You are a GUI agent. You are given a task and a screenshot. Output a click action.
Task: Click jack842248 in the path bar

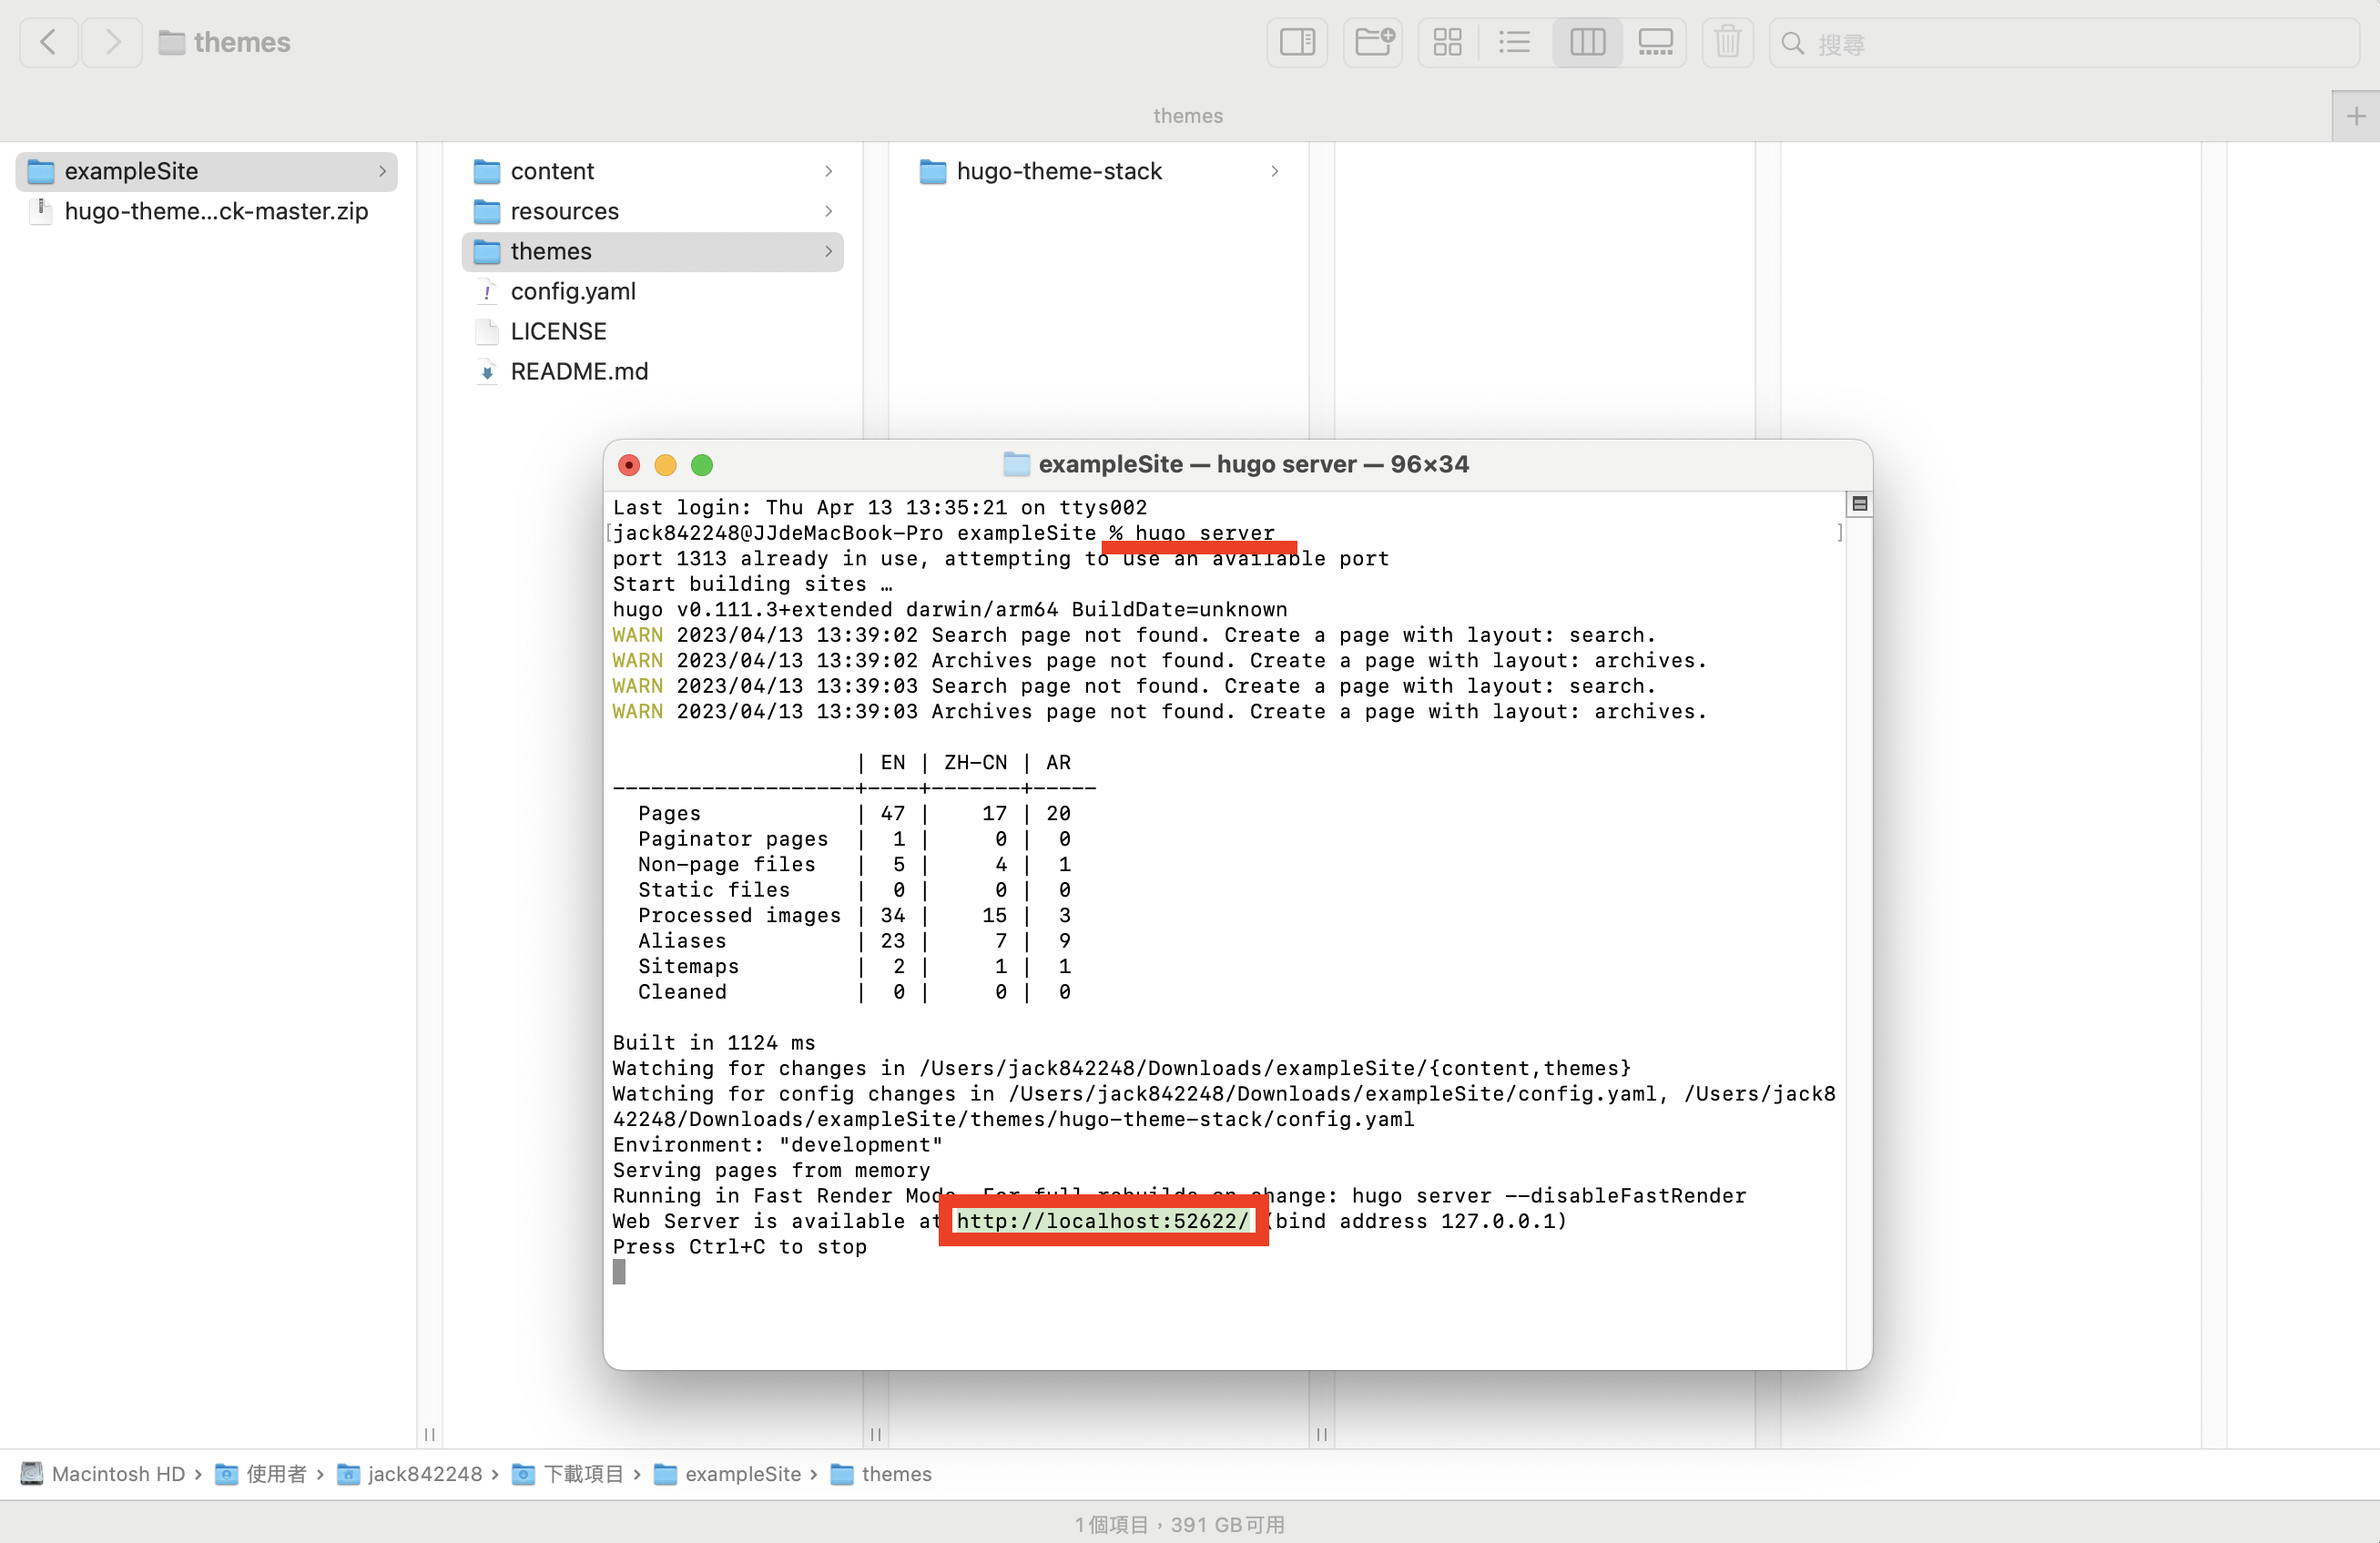tap(409, 1474)
